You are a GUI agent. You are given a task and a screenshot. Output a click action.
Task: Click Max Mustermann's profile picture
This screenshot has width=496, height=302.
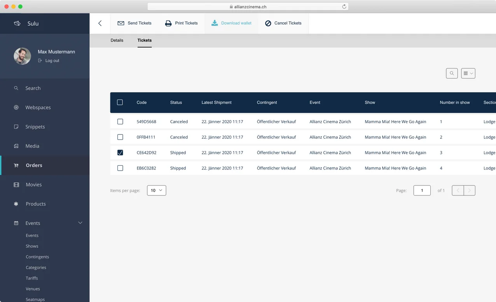coord(22,56)
